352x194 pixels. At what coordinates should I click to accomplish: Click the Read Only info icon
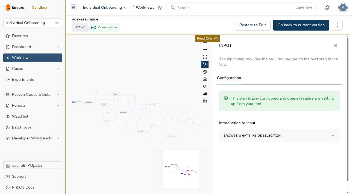coord(216,39)
